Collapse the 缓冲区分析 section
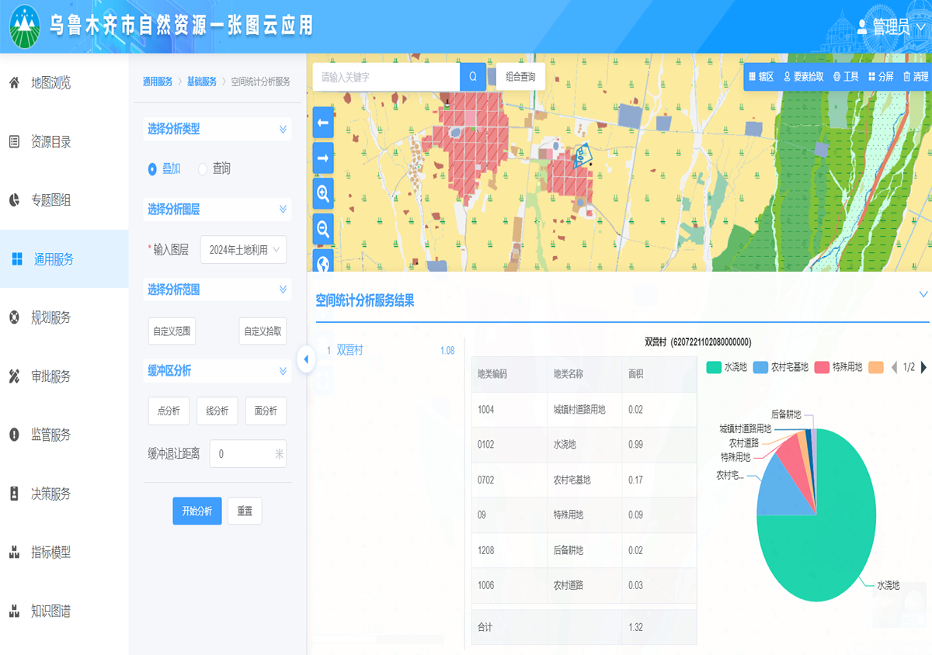Viewport: 932px width, 655px height. [x=283, y=371]
